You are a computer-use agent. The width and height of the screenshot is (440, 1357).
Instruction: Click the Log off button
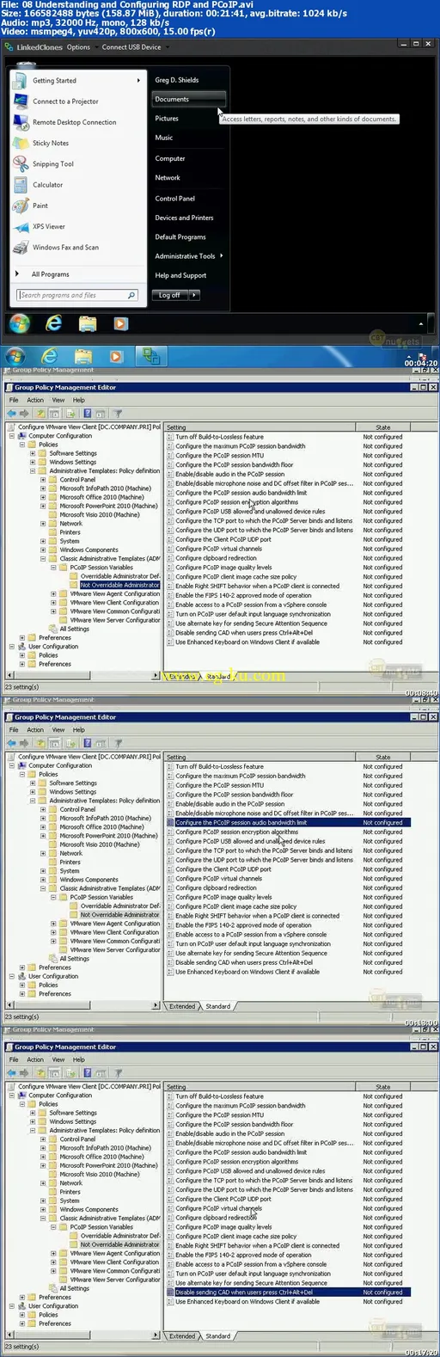[170, 295]
